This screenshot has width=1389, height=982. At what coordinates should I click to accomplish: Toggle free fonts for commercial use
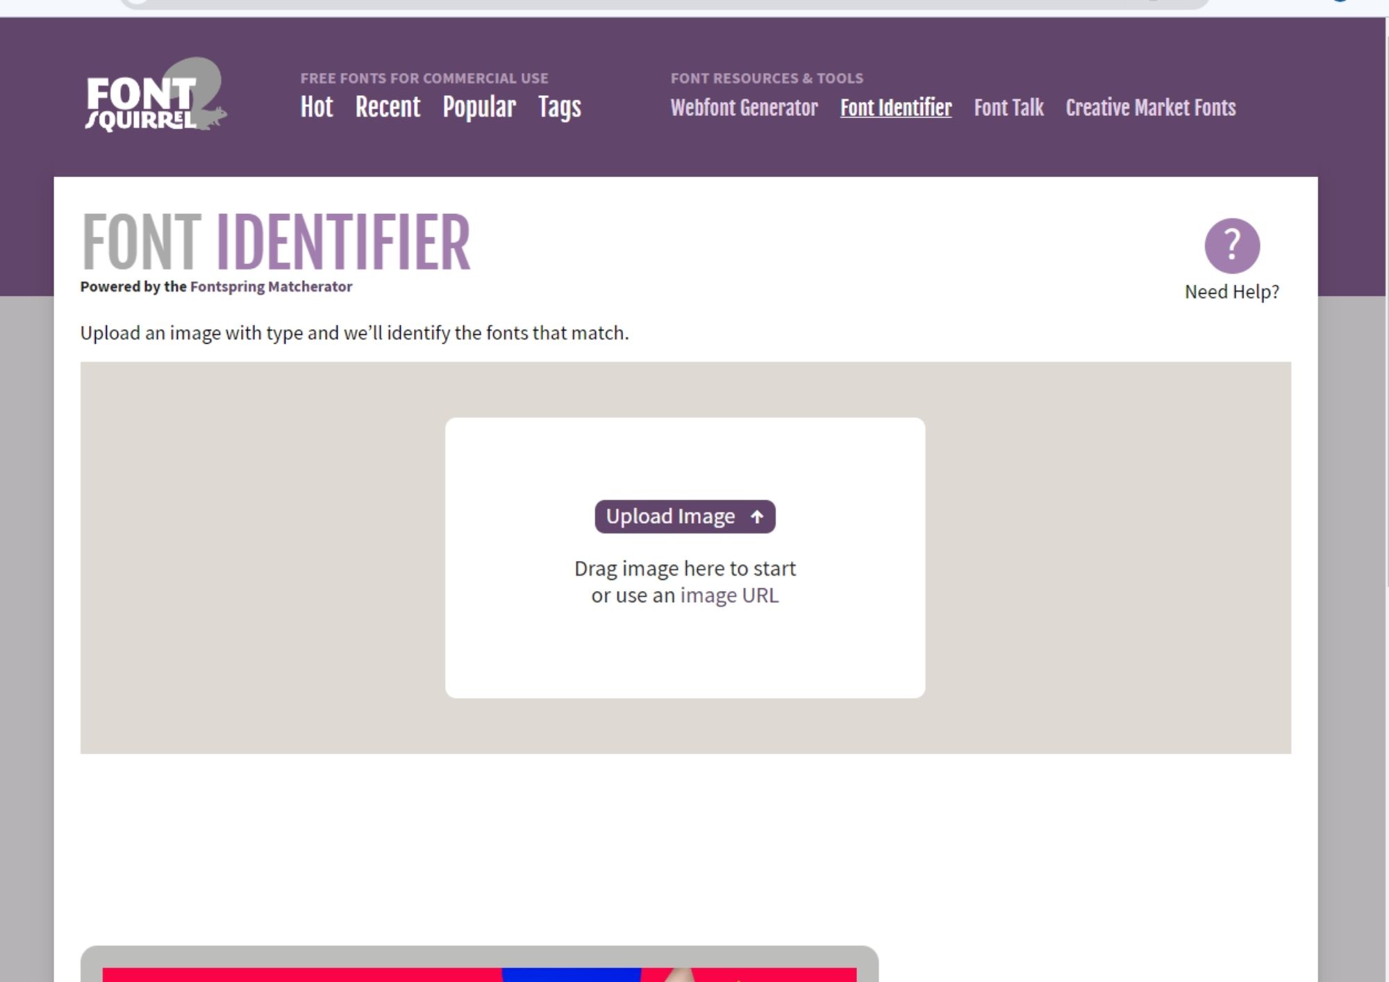coord(423,78)
